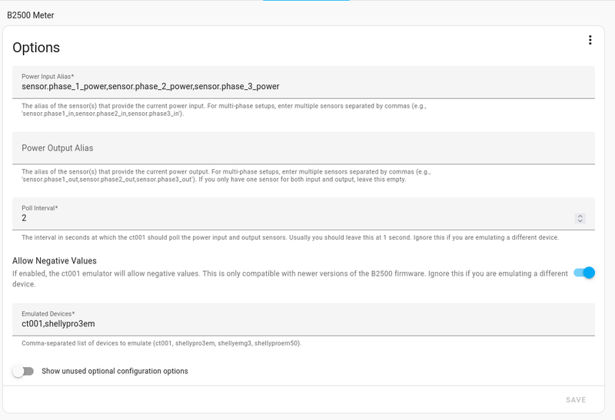Click the Power Input Alias helper text

(224, 110)
